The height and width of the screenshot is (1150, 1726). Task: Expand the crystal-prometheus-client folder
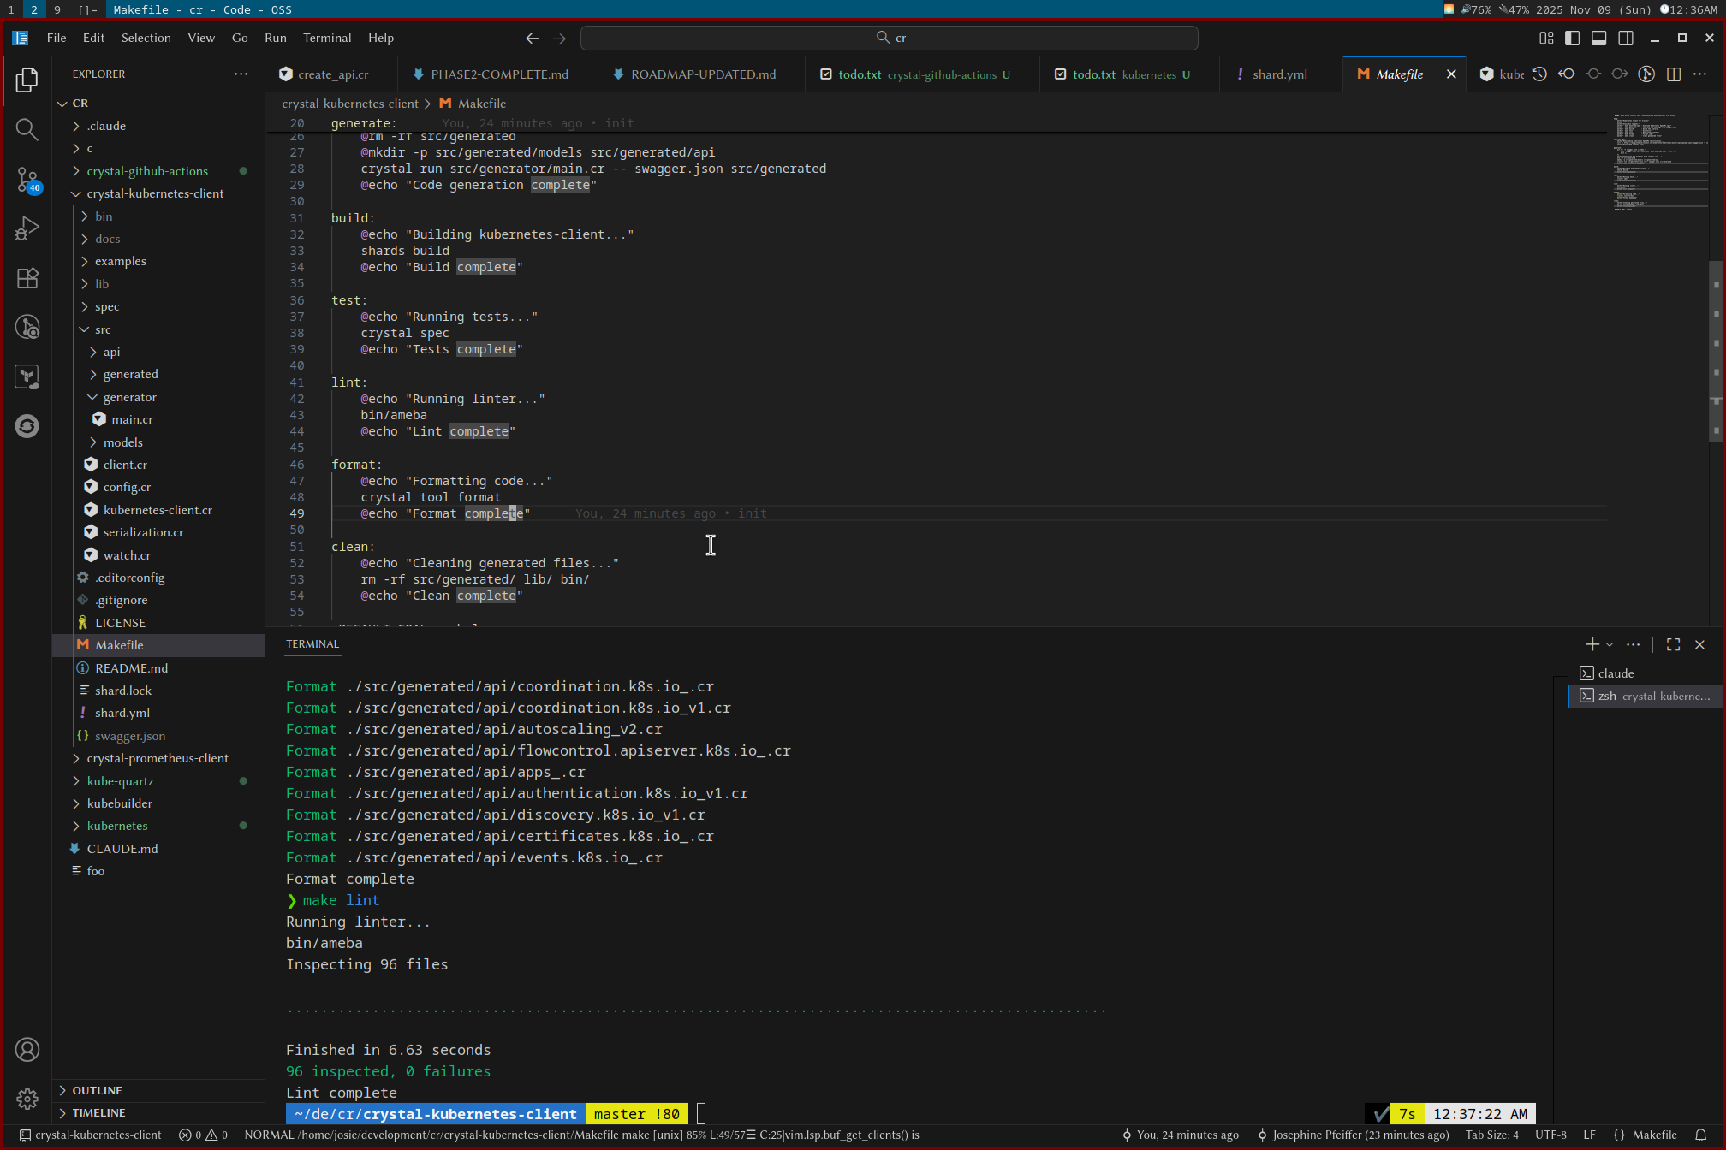pyautogui.click(x=157, y=758)
